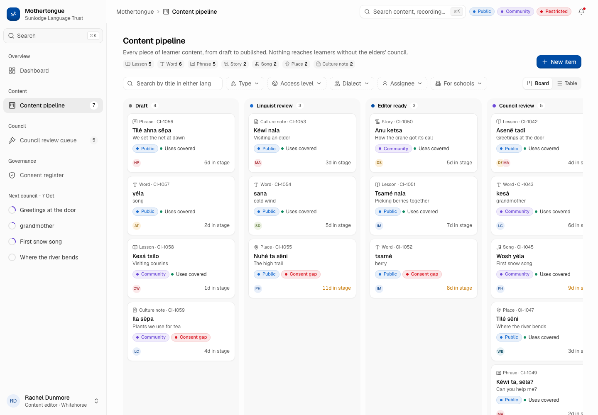Click the Consent register shield icon
Image resolution: width=598 pixels, height=415 pixels.
tap(12, 175)
